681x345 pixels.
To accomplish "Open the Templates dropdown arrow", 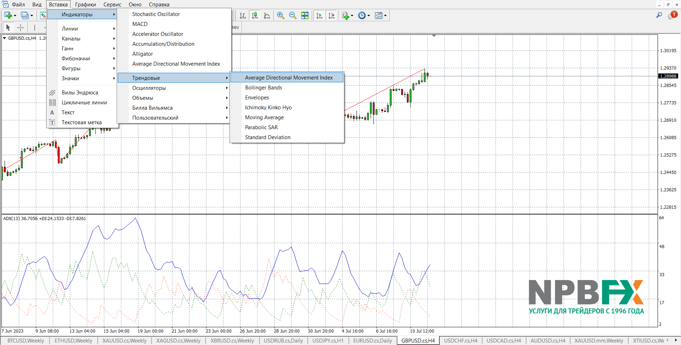I will click(386, 16).
